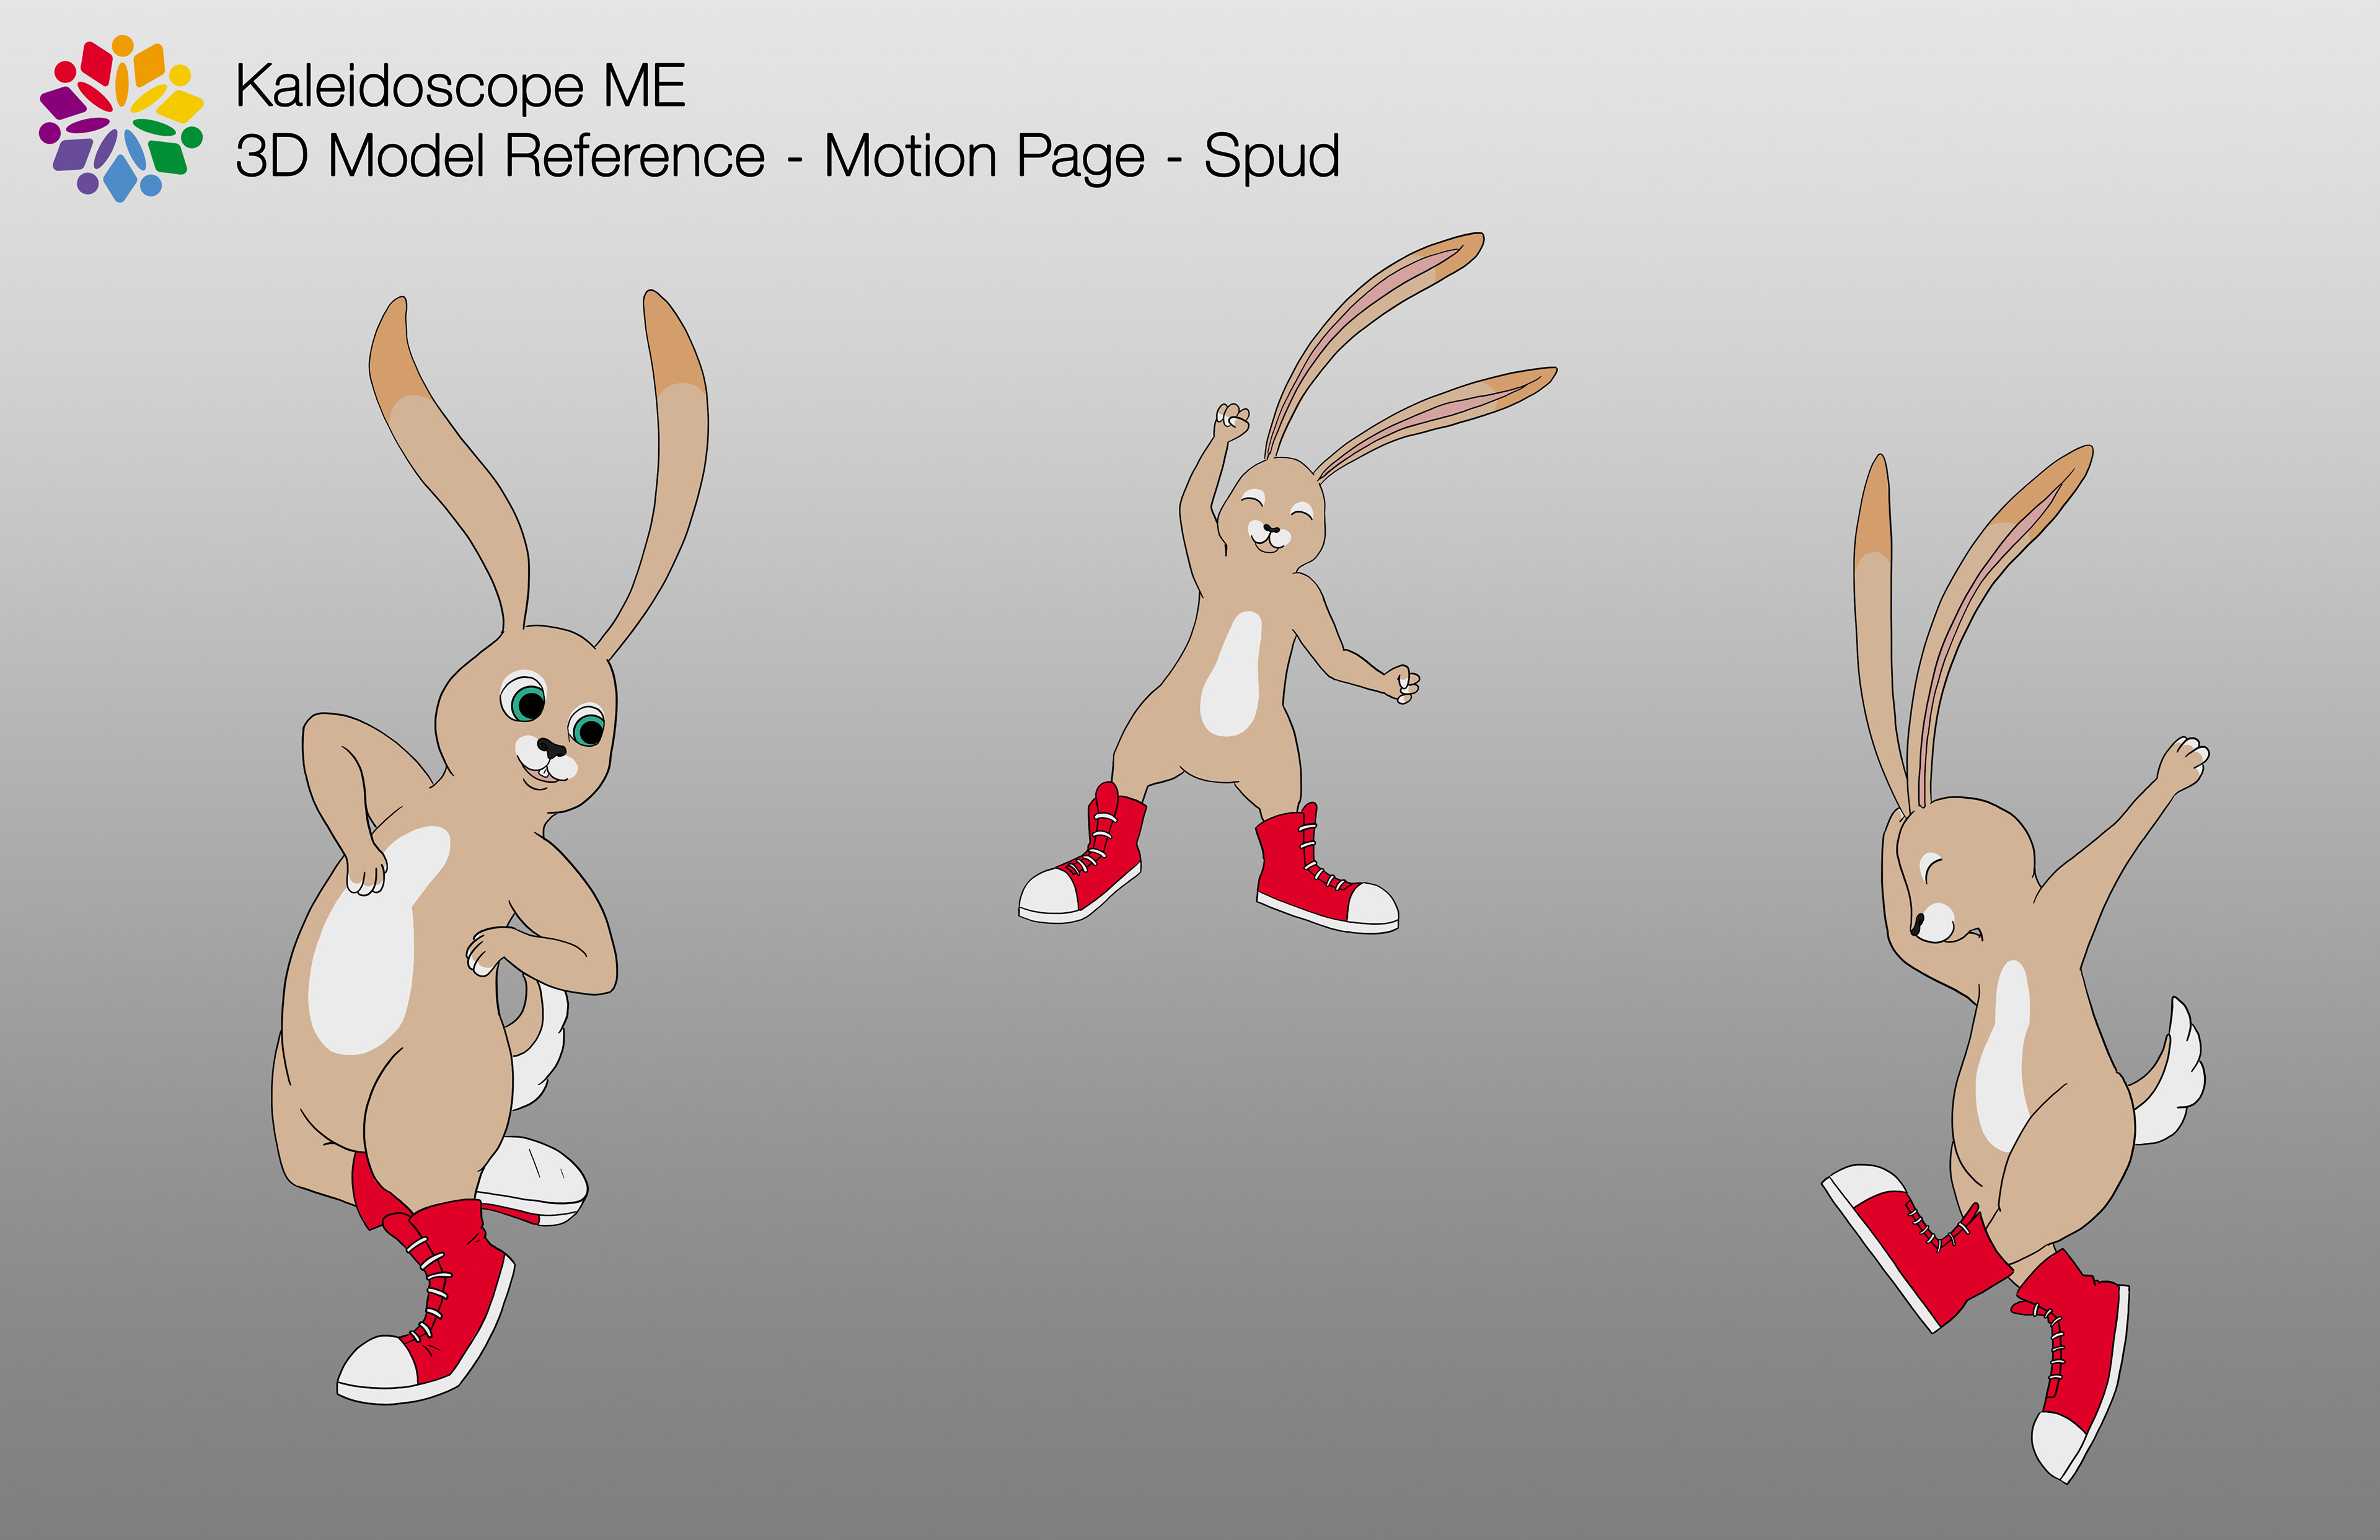Click the left rabbit with green eyes
This screenshot has height=1540, width=2380.
click(490, 848)
